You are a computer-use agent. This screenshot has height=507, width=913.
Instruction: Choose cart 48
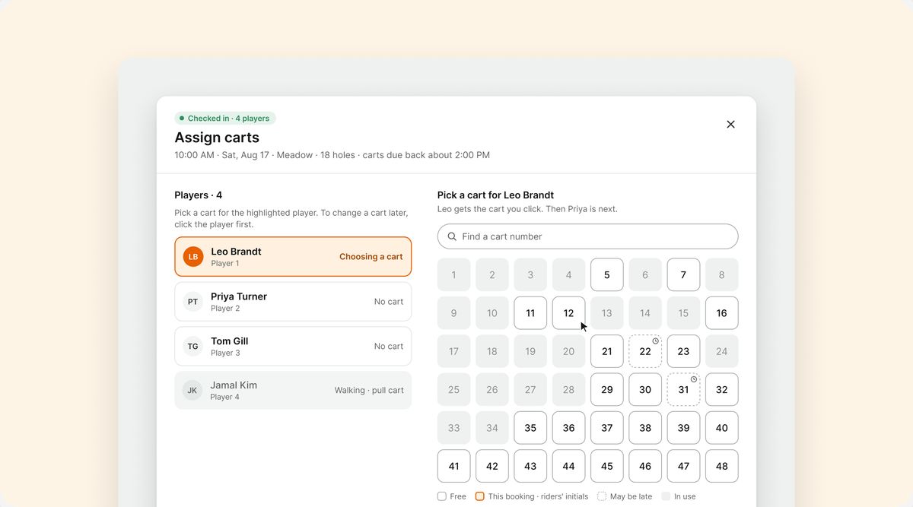pyautogui.click(x=721, y=466)
